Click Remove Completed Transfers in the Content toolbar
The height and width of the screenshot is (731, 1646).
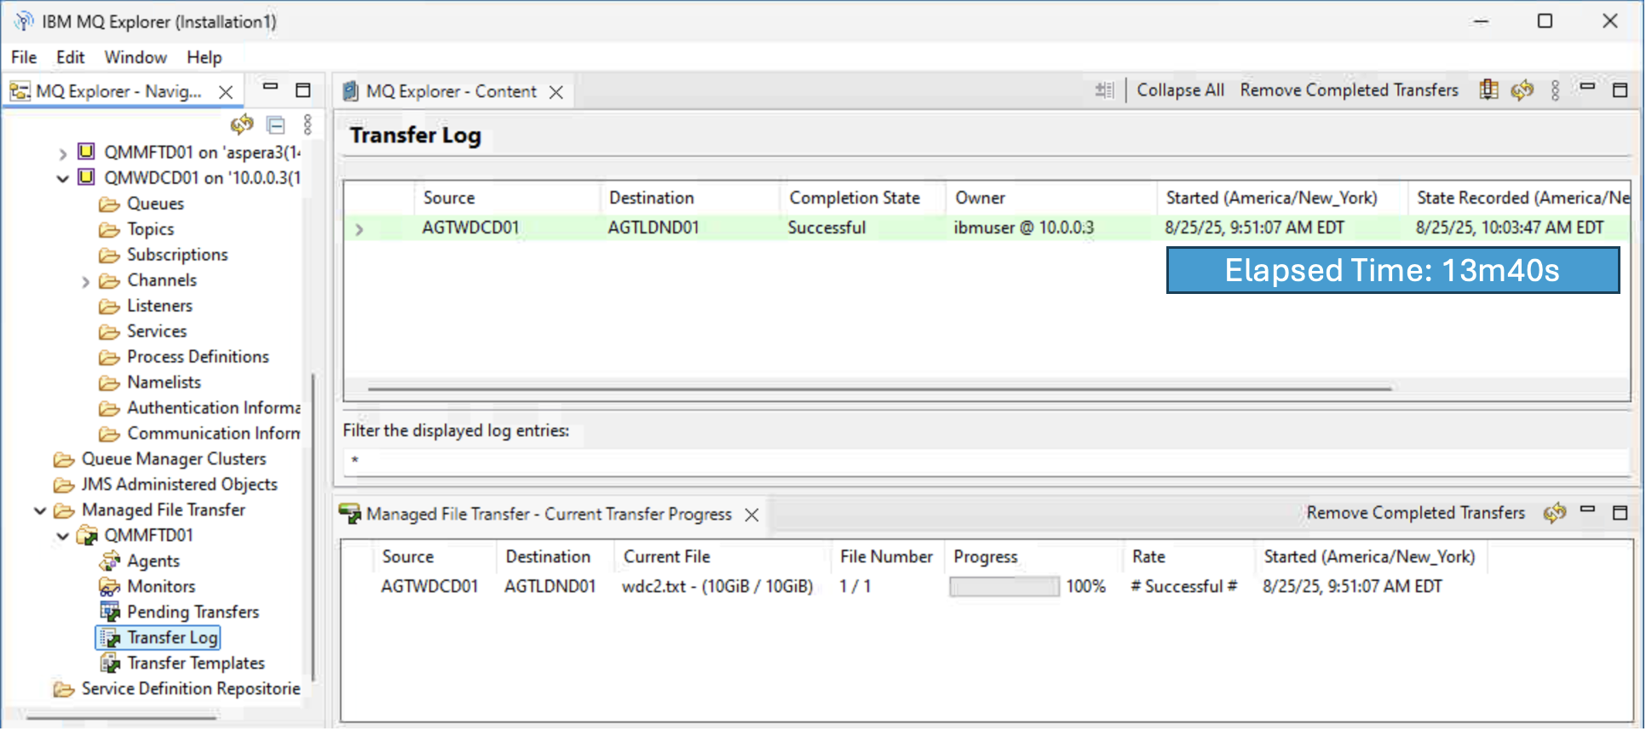1349,89
